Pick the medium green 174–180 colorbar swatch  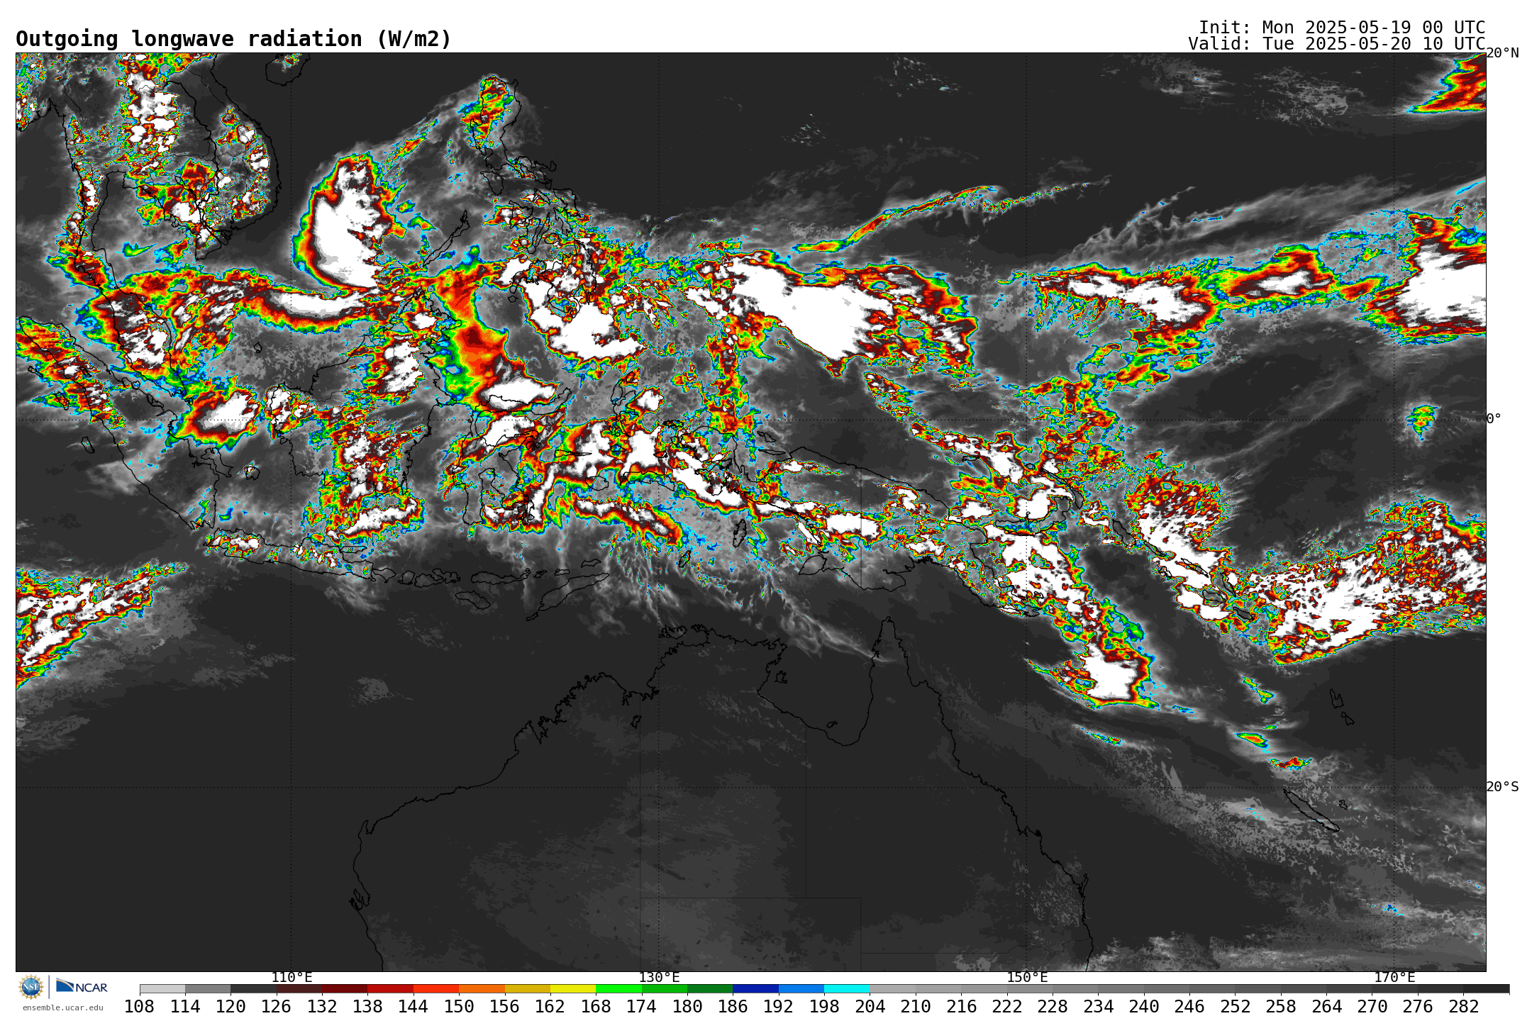(665, 989)
